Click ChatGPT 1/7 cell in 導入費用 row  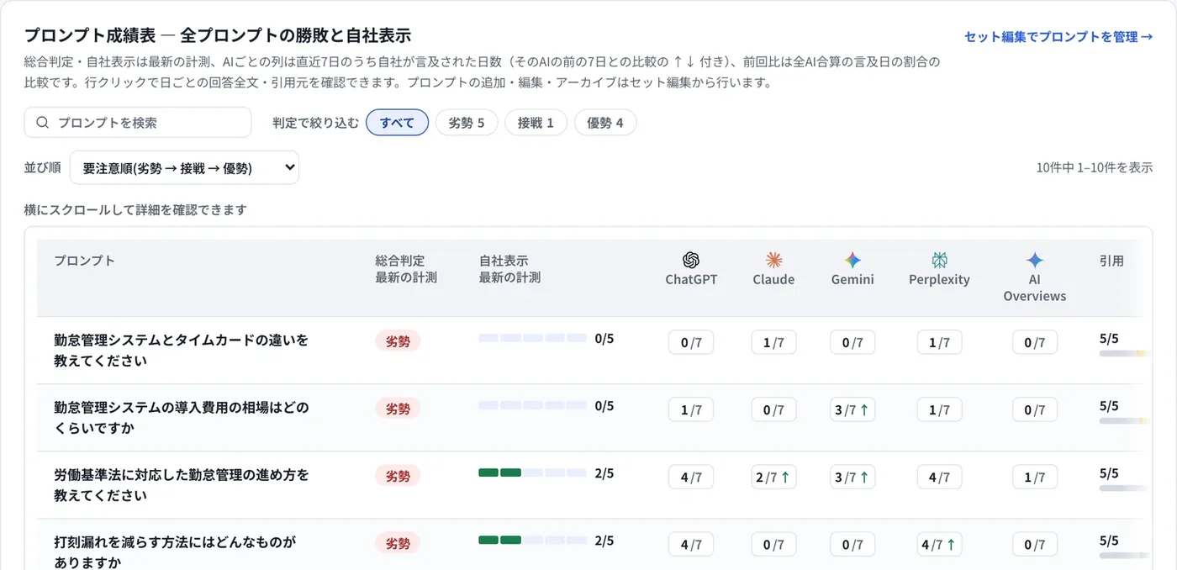(x=691, y=409)
